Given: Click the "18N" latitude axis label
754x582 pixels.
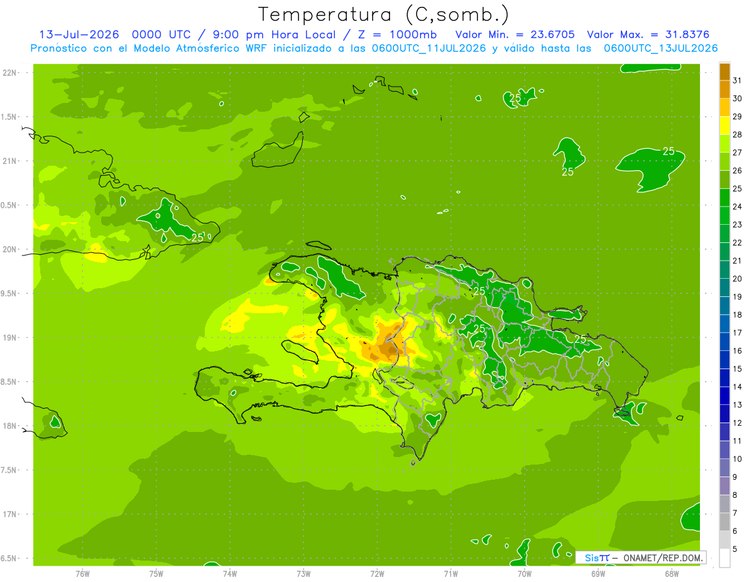Looking at the screenshot, I should click(9, 426).
